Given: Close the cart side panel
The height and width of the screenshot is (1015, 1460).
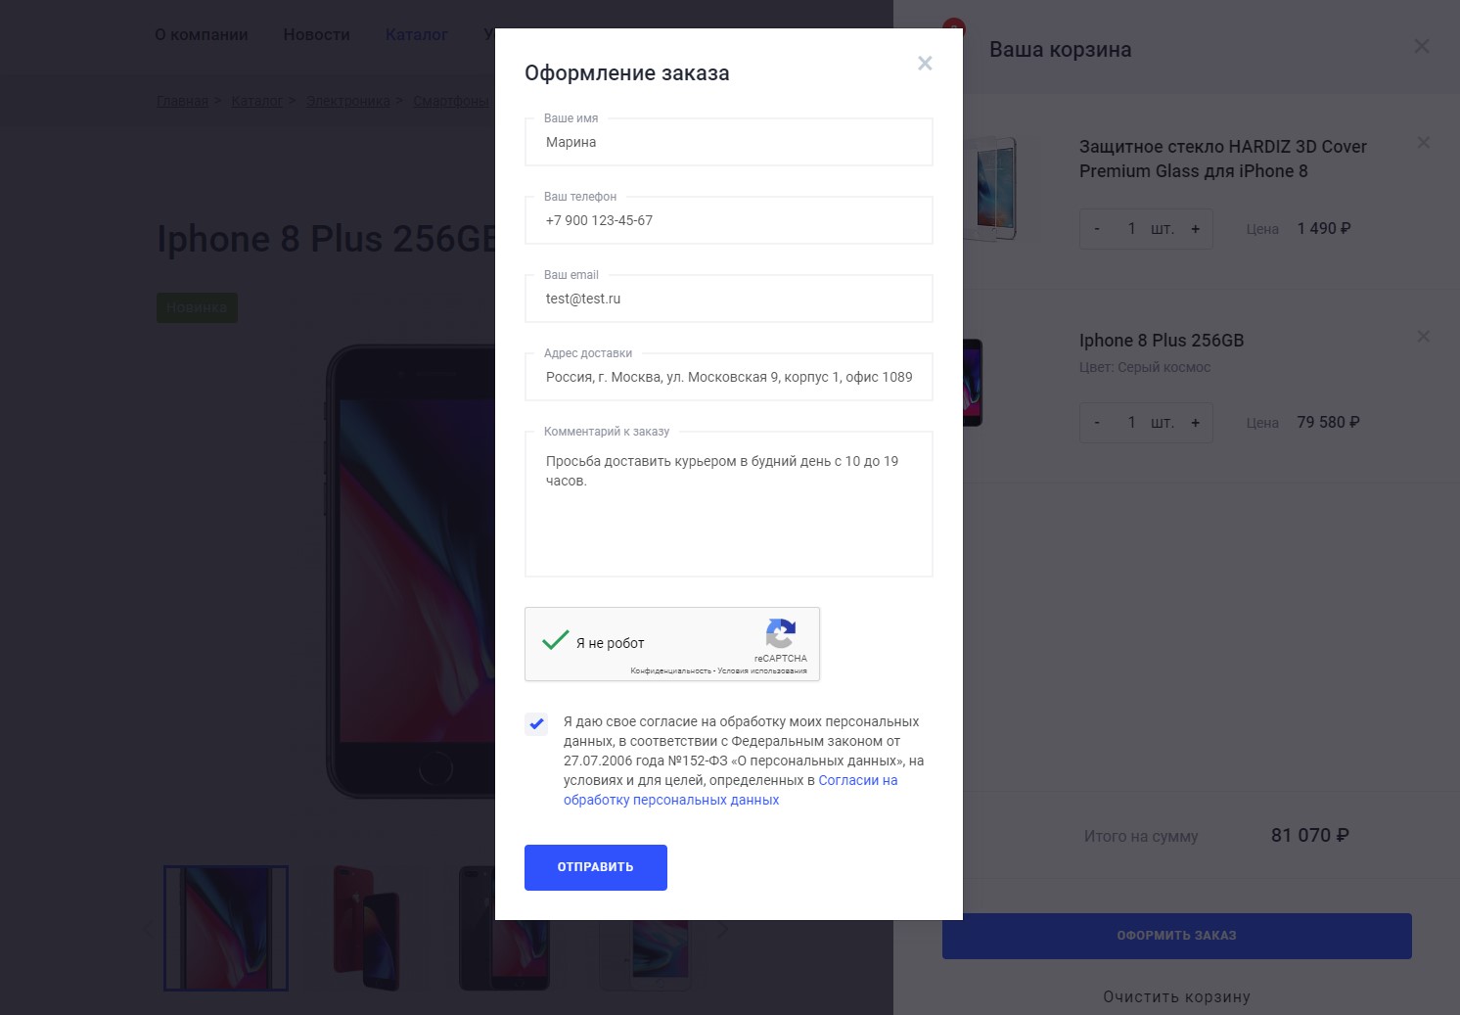Looking at the screenshot, I should (x=1422, y=47).
